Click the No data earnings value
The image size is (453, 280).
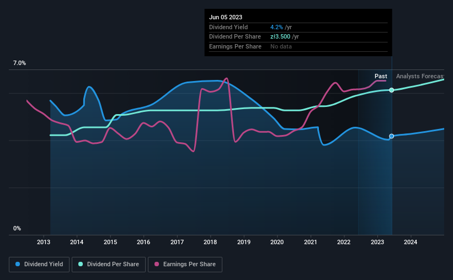[x=281, y=46]
